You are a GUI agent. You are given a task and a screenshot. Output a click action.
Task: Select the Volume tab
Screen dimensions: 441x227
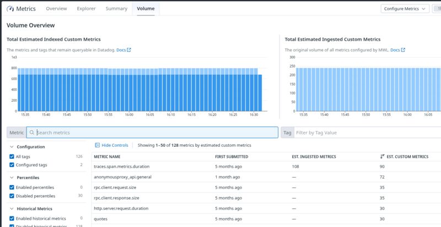(x=146, y=9)
